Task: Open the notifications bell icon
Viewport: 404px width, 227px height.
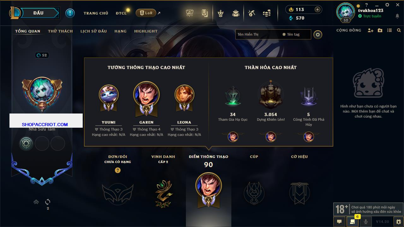Action: click(x=397, y=16)
